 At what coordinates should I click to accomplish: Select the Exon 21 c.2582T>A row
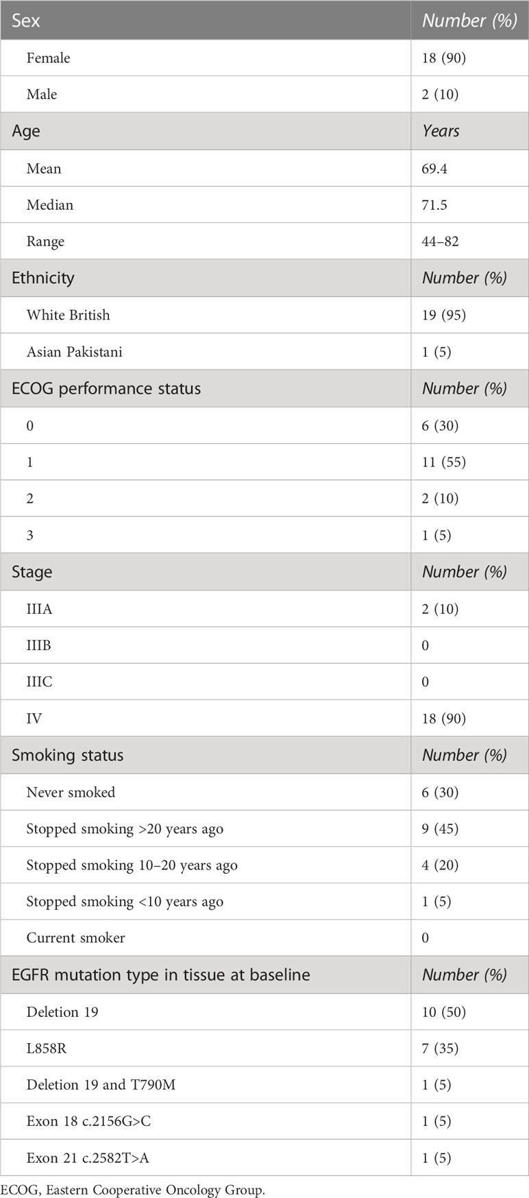[264, 1158]
